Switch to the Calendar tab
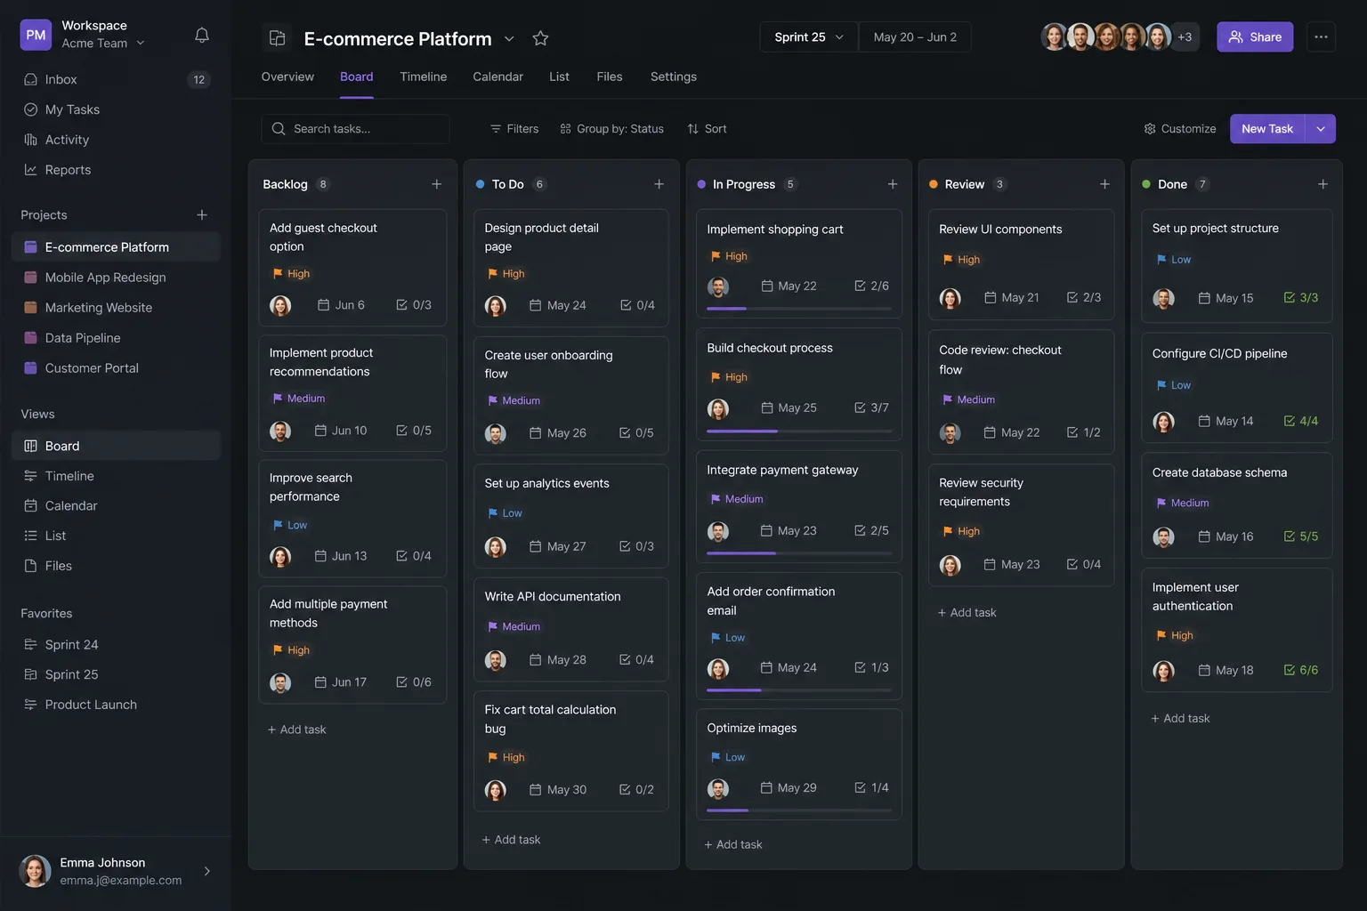The height and width of the screenshot is (911, 1367). click(498, 77)
